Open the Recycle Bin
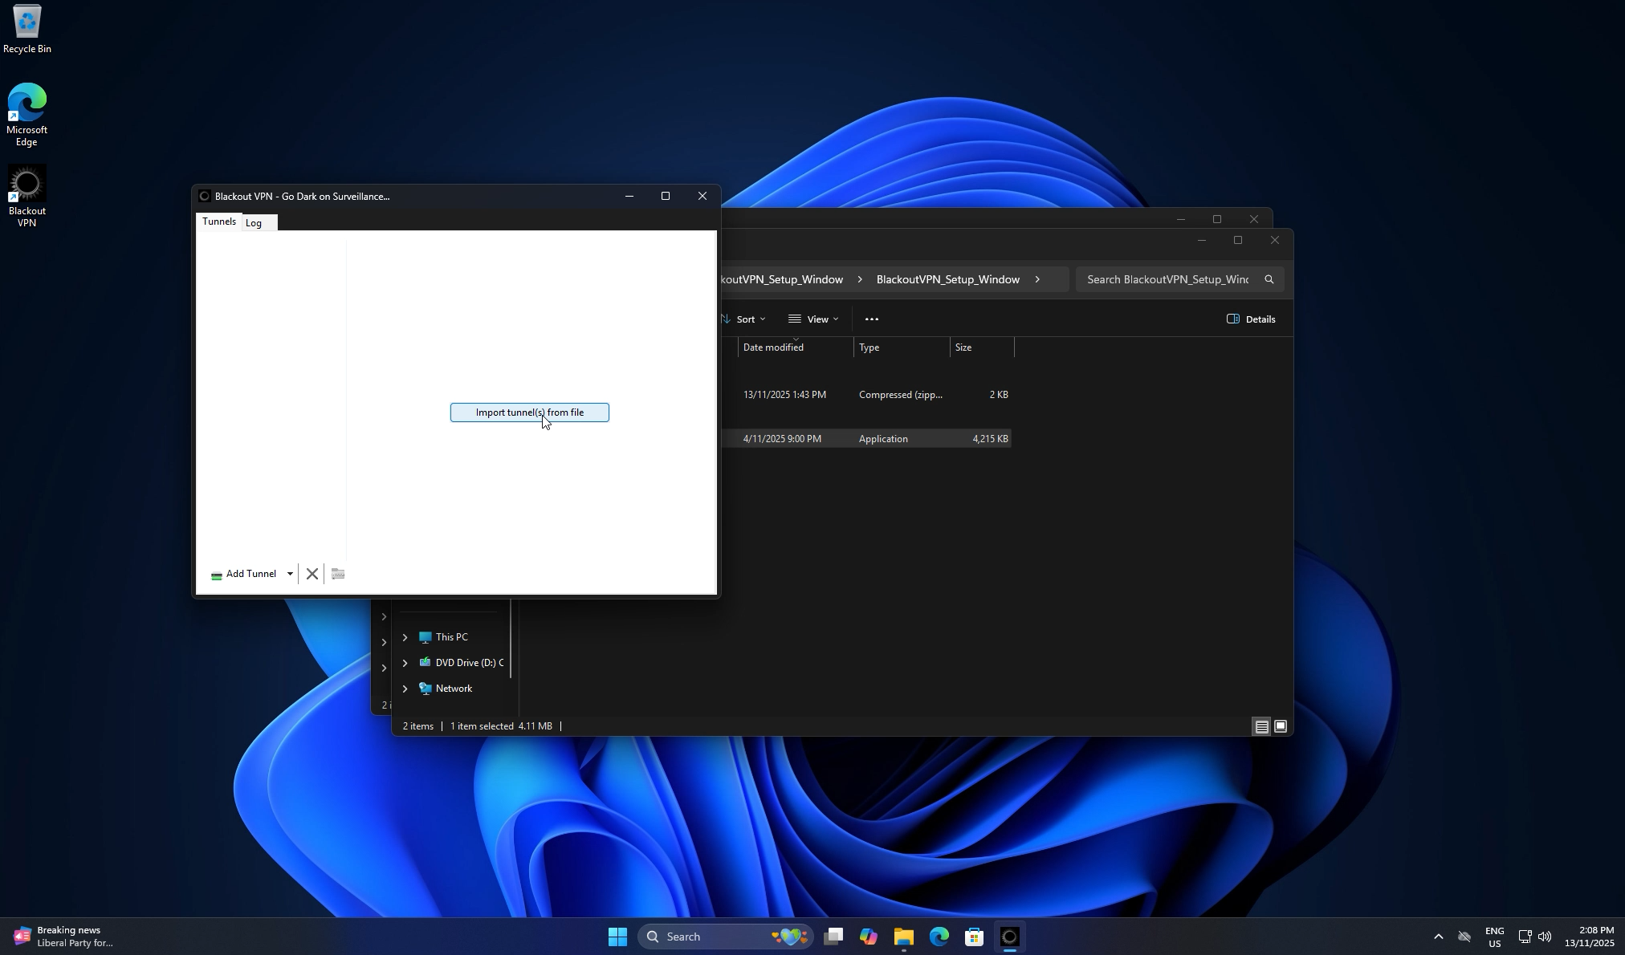This screenshot has height=955, width=1625. pos(26,24)
